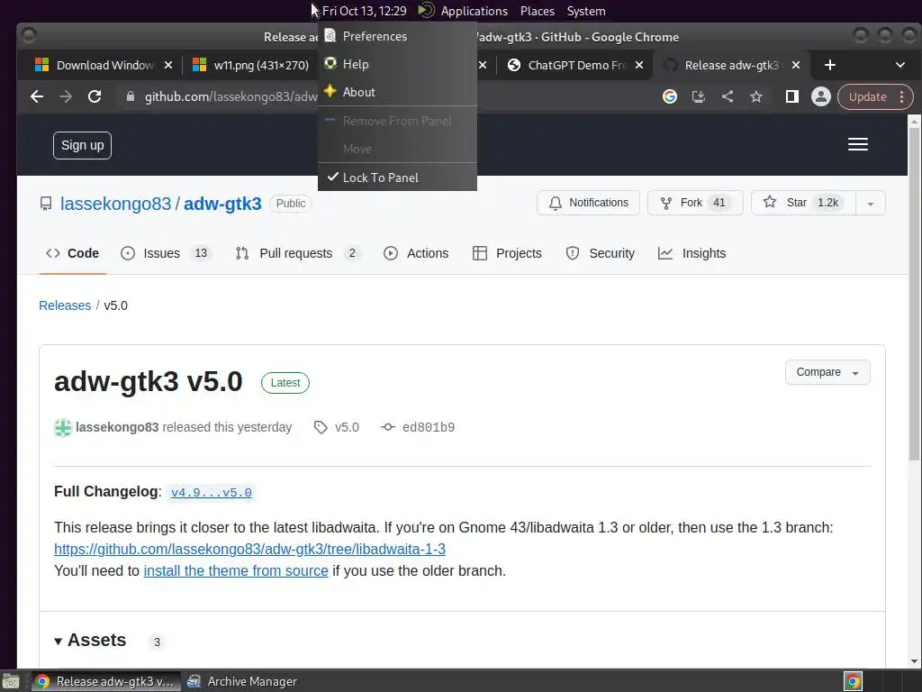Expand the Star list dropdown arrow

871,203
